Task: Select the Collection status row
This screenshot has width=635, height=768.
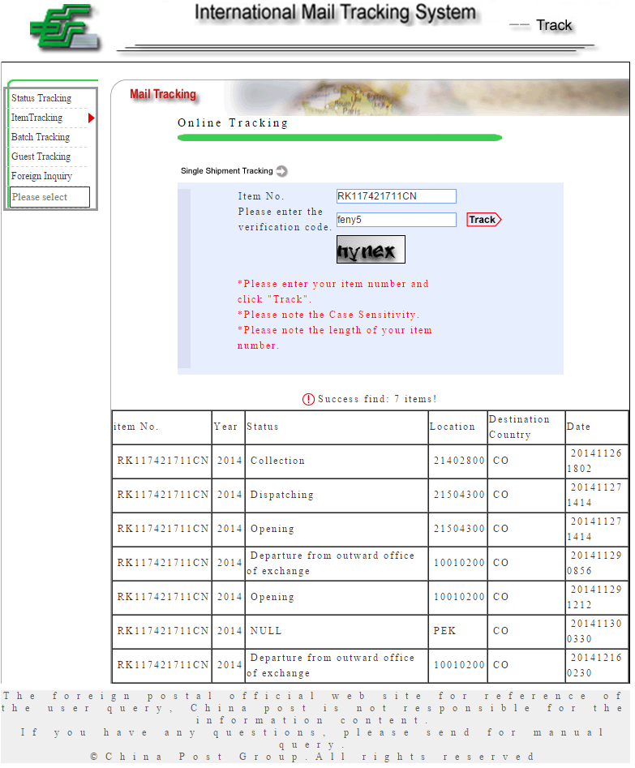Action: click(x=277, y=461)
